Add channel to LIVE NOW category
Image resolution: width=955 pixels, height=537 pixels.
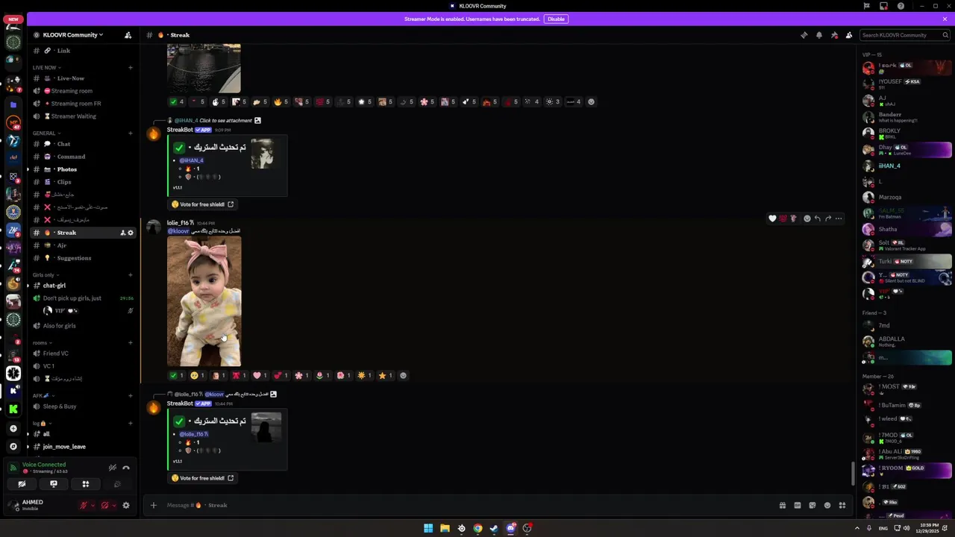130,67
